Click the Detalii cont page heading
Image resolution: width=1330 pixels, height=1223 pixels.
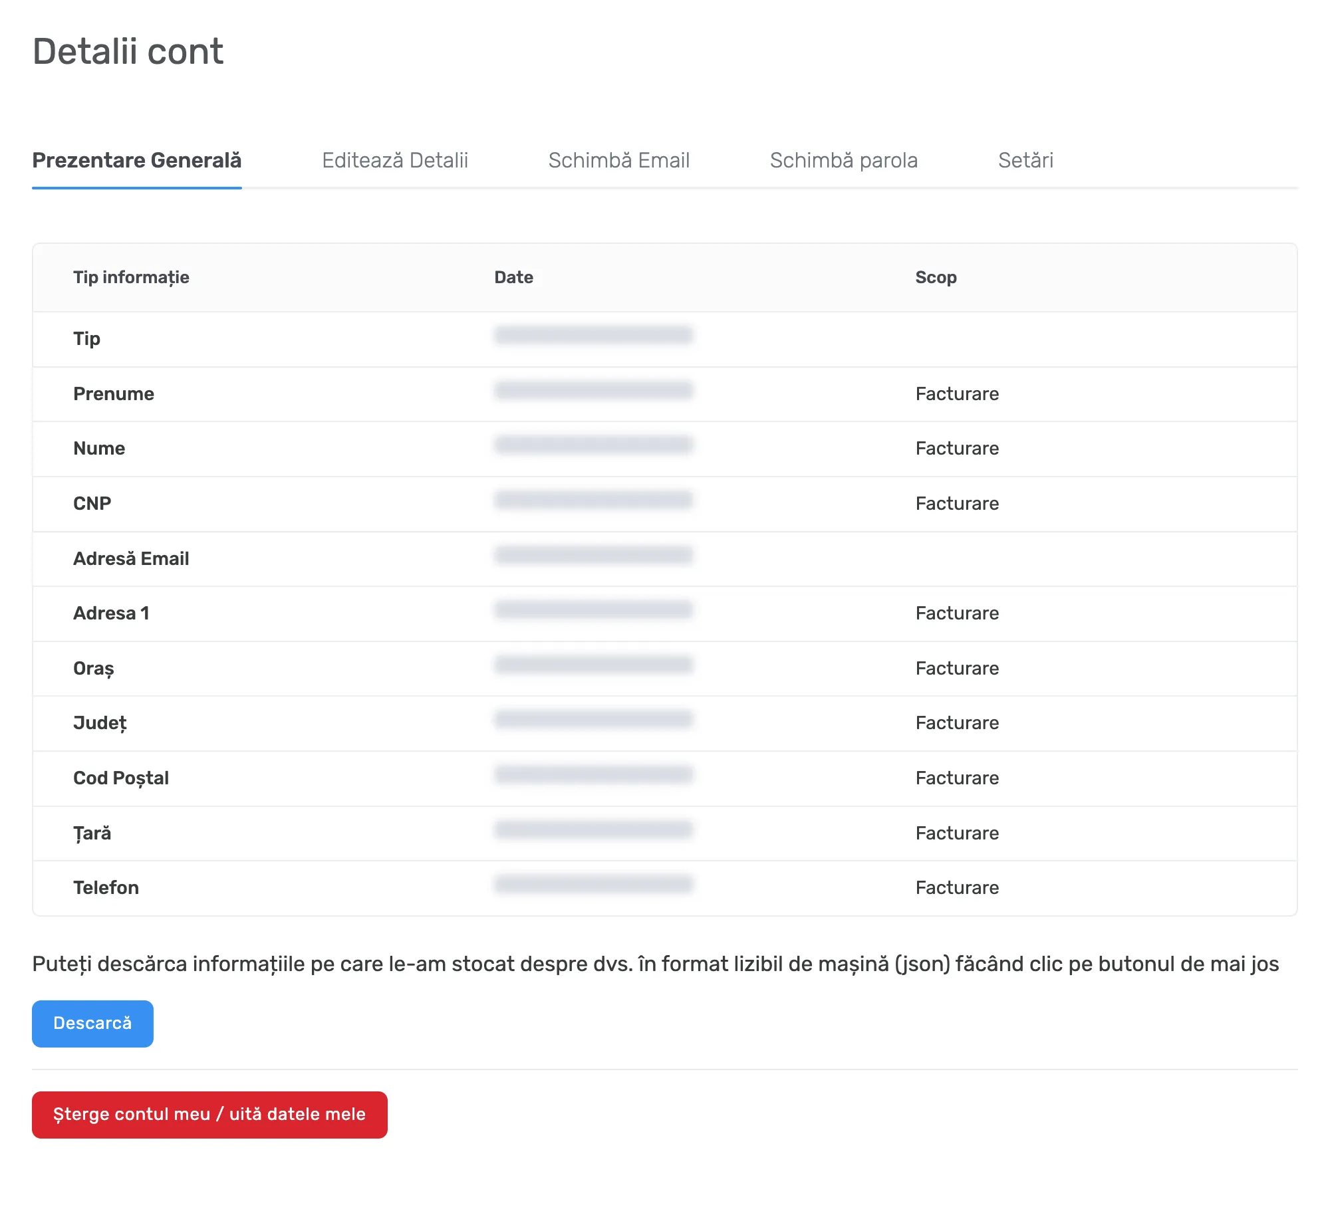(x=128, y=51)
